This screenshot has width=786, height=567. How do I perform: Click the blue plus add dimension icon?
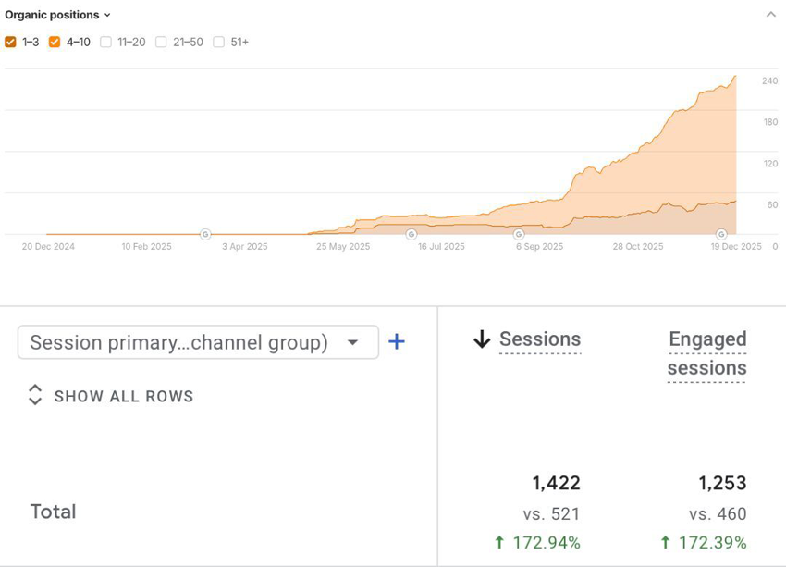[397, 342]
